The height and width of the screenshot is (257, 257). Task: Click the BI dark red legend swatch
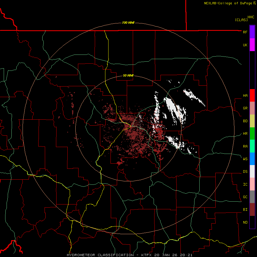point(252,210)
